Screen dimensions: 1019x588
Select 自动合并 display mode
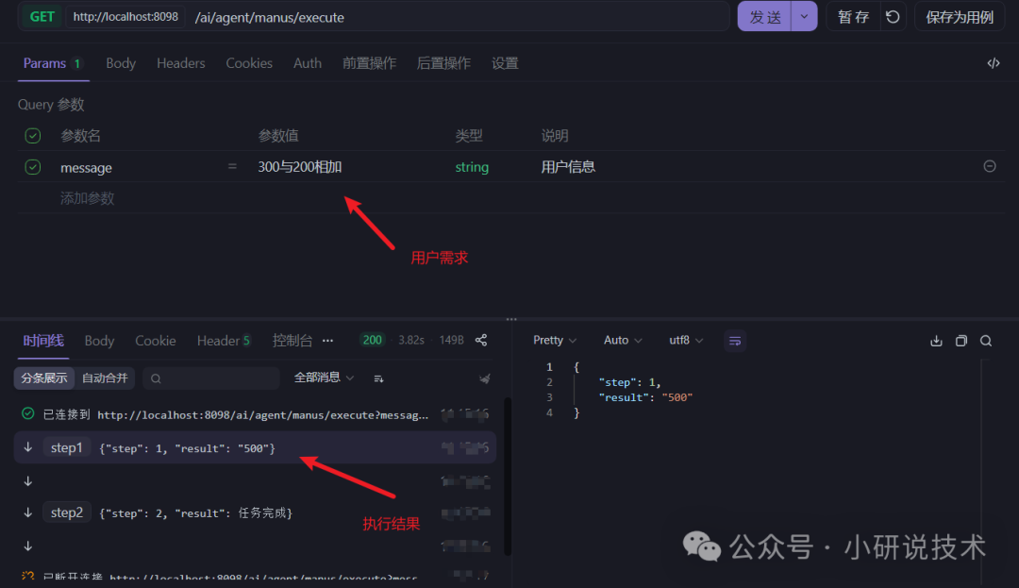(105, 378)
